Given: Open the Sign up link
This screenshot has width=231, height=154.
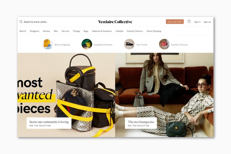Looking at the screenshot, I should (207, 22).
